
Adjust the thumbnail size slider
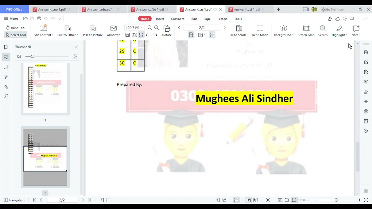click(33, 56)
